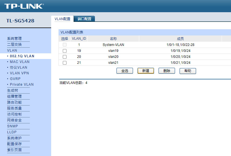Viewport: 231px width, 156px height.
Task: Open 帮助 help button
Action: click(x=188, y=71)
